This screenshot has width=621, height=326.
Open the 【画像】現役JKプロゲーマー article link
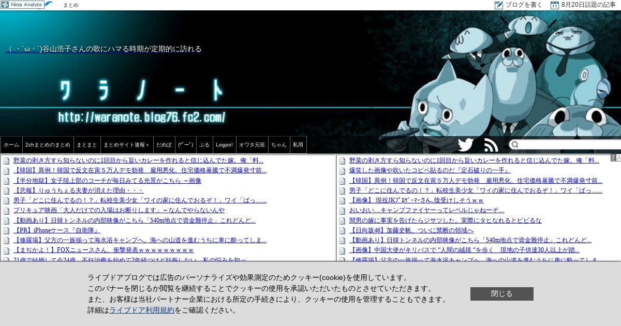click(x=417, y=200)
